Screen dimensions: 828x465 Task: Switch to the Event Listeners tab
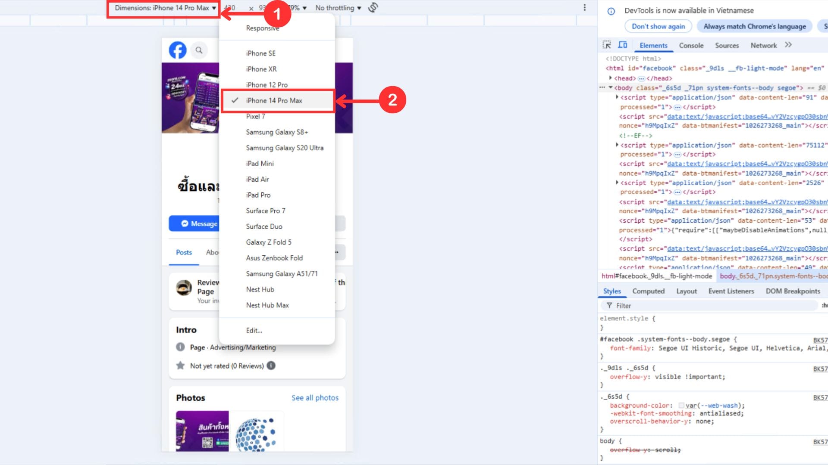coord(731,291)
